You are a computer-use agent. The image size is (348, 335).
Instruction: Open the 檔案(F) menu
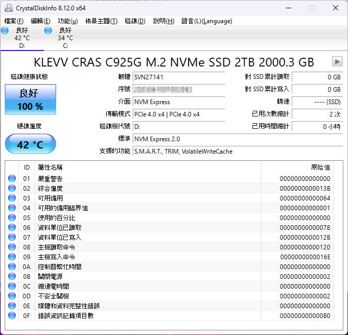point(14,21)
